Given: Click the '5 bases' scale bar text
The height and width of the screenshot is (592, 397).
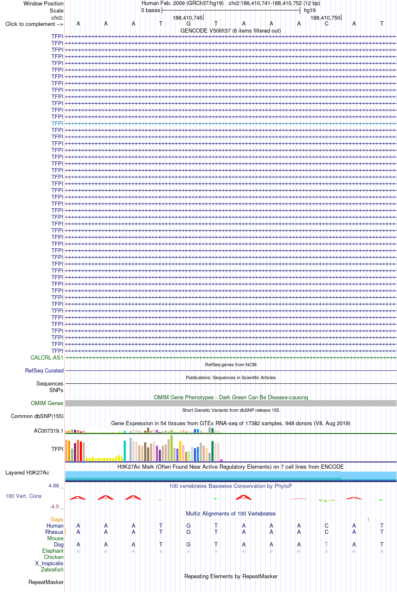Looking at the screenshot, I should [150, 10].
